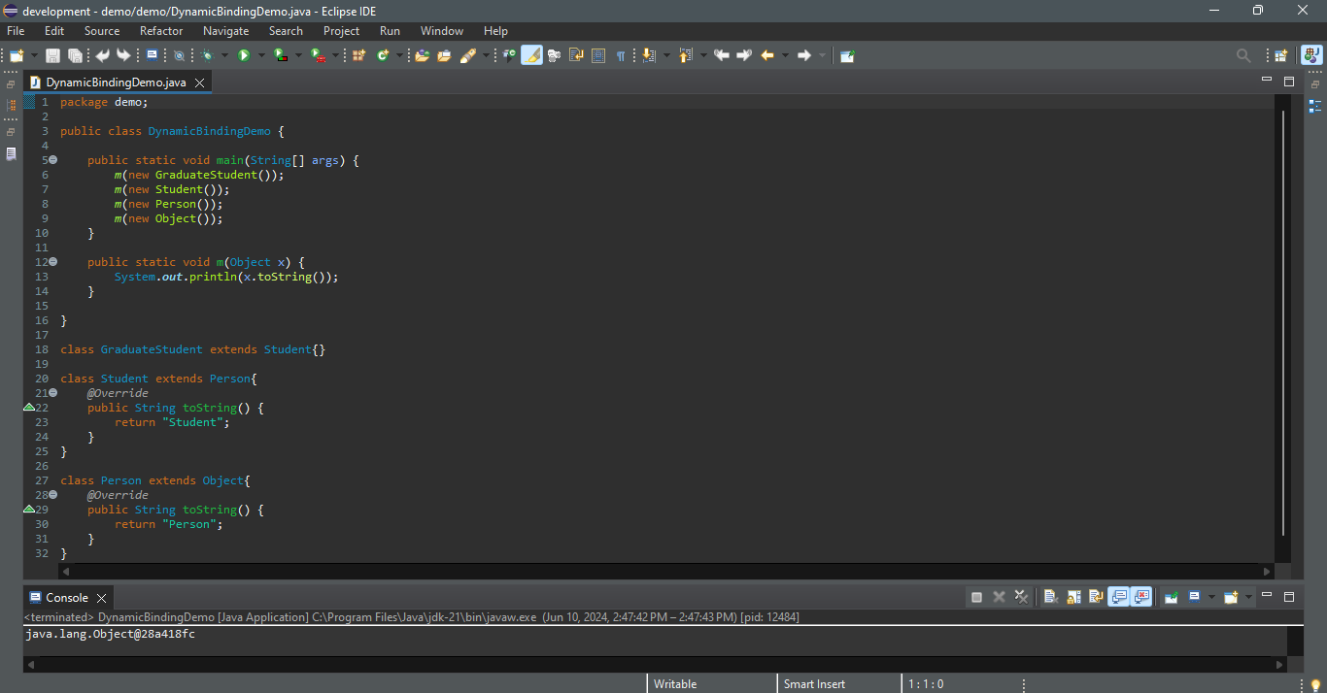Click the Next Annotation icon
Screen dimensions: 1327x693
(650, 56)
